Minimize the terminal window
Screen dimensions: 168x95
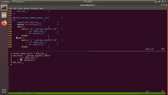coord(161,5)
